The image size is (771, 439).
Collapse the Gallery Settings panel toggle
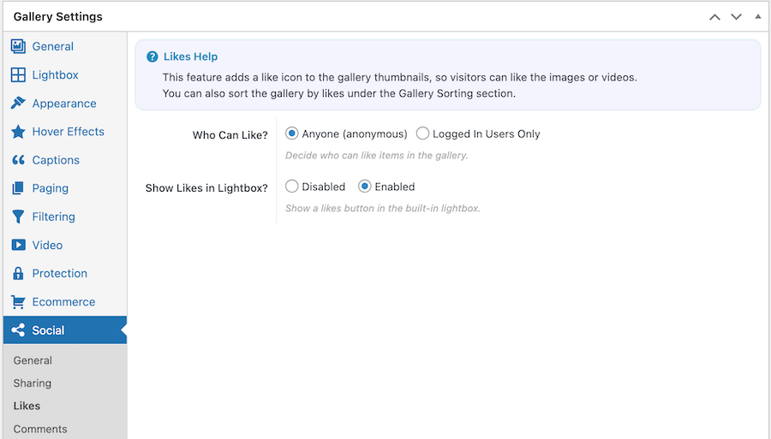click(758, 17)
